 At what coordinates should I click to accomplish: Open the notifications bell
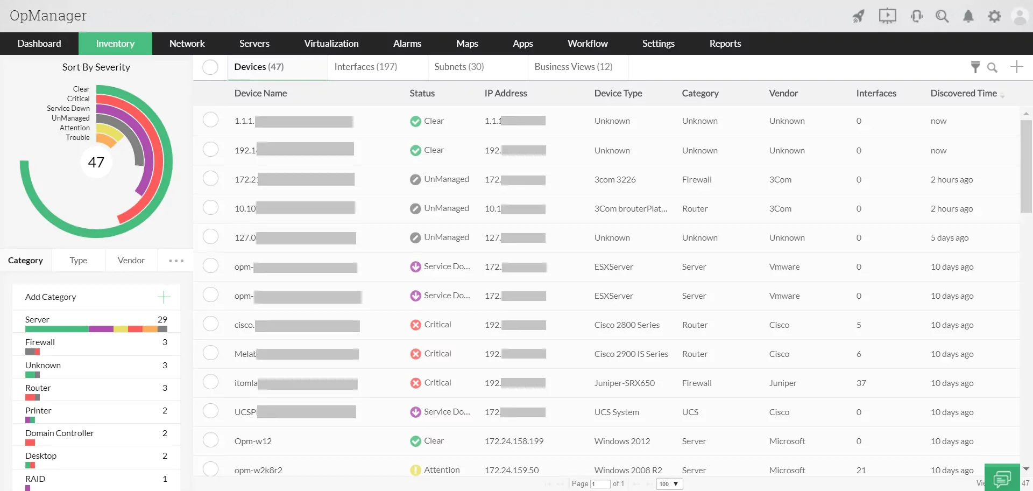968,16
